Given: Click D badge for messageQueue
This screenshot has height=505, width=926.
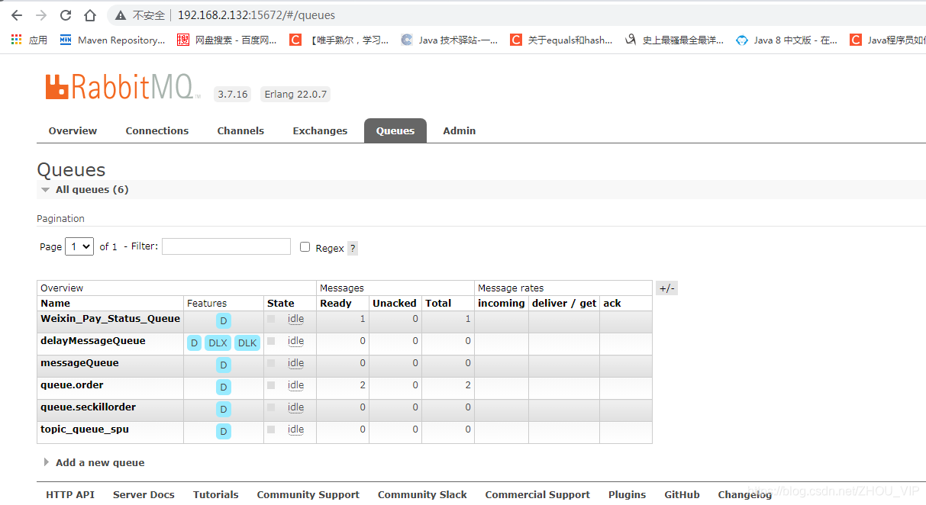Looking at the screenshot, I should pyautogui.click(x=223, y=365).
